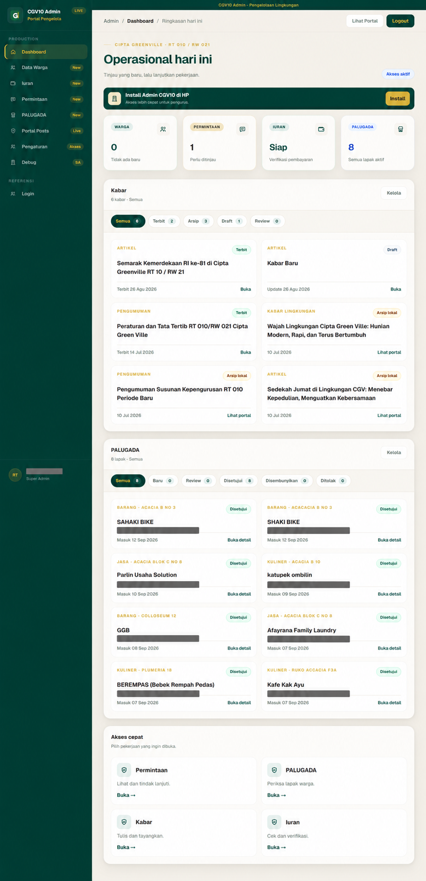Screen dimensions: 426x881
Task: Click the Warga card people icon
Action: pyautogui.click(x=163, y=129)
